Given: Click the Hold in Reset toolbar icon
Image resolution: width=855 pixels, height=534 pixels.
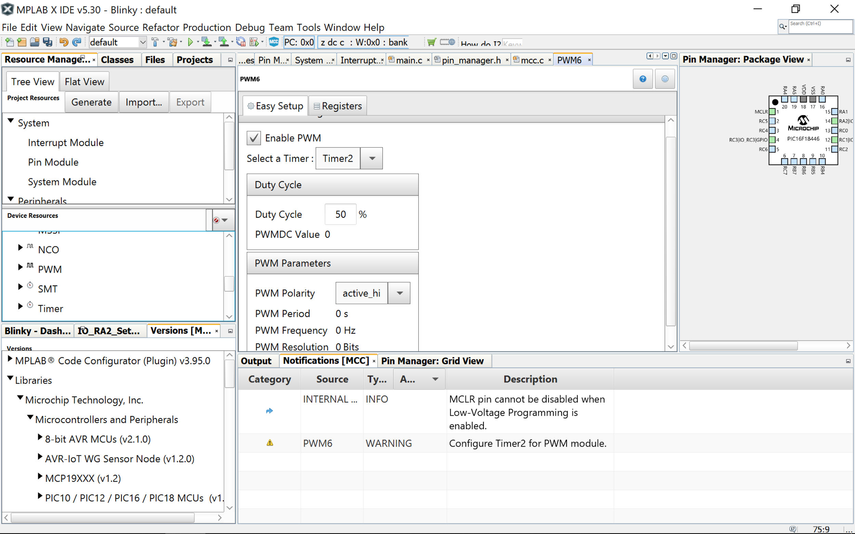Looking at the screenshot, I should (x=241, y=42).
